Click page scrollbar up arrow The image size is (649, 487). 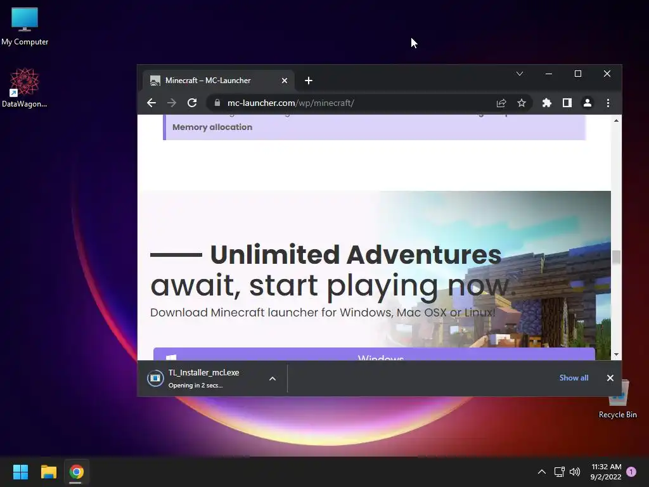click(x=616, y=120)
